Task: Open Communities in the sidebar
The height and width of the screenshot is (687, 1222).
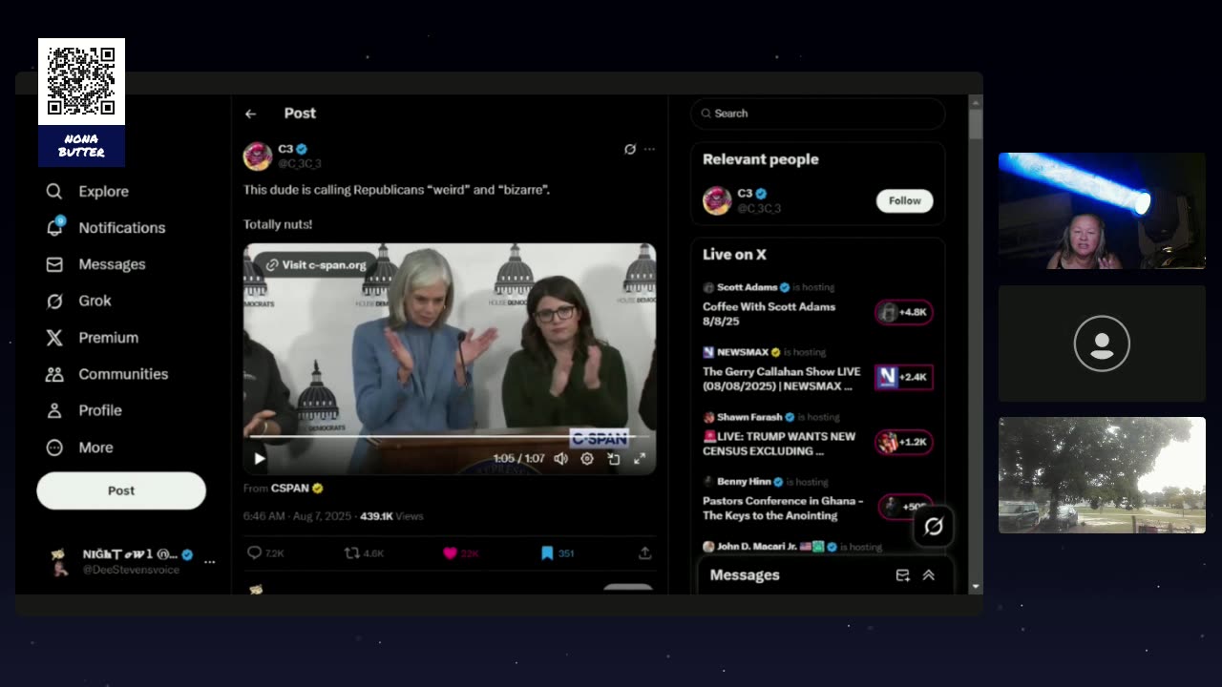Action: tap(107, 374)
